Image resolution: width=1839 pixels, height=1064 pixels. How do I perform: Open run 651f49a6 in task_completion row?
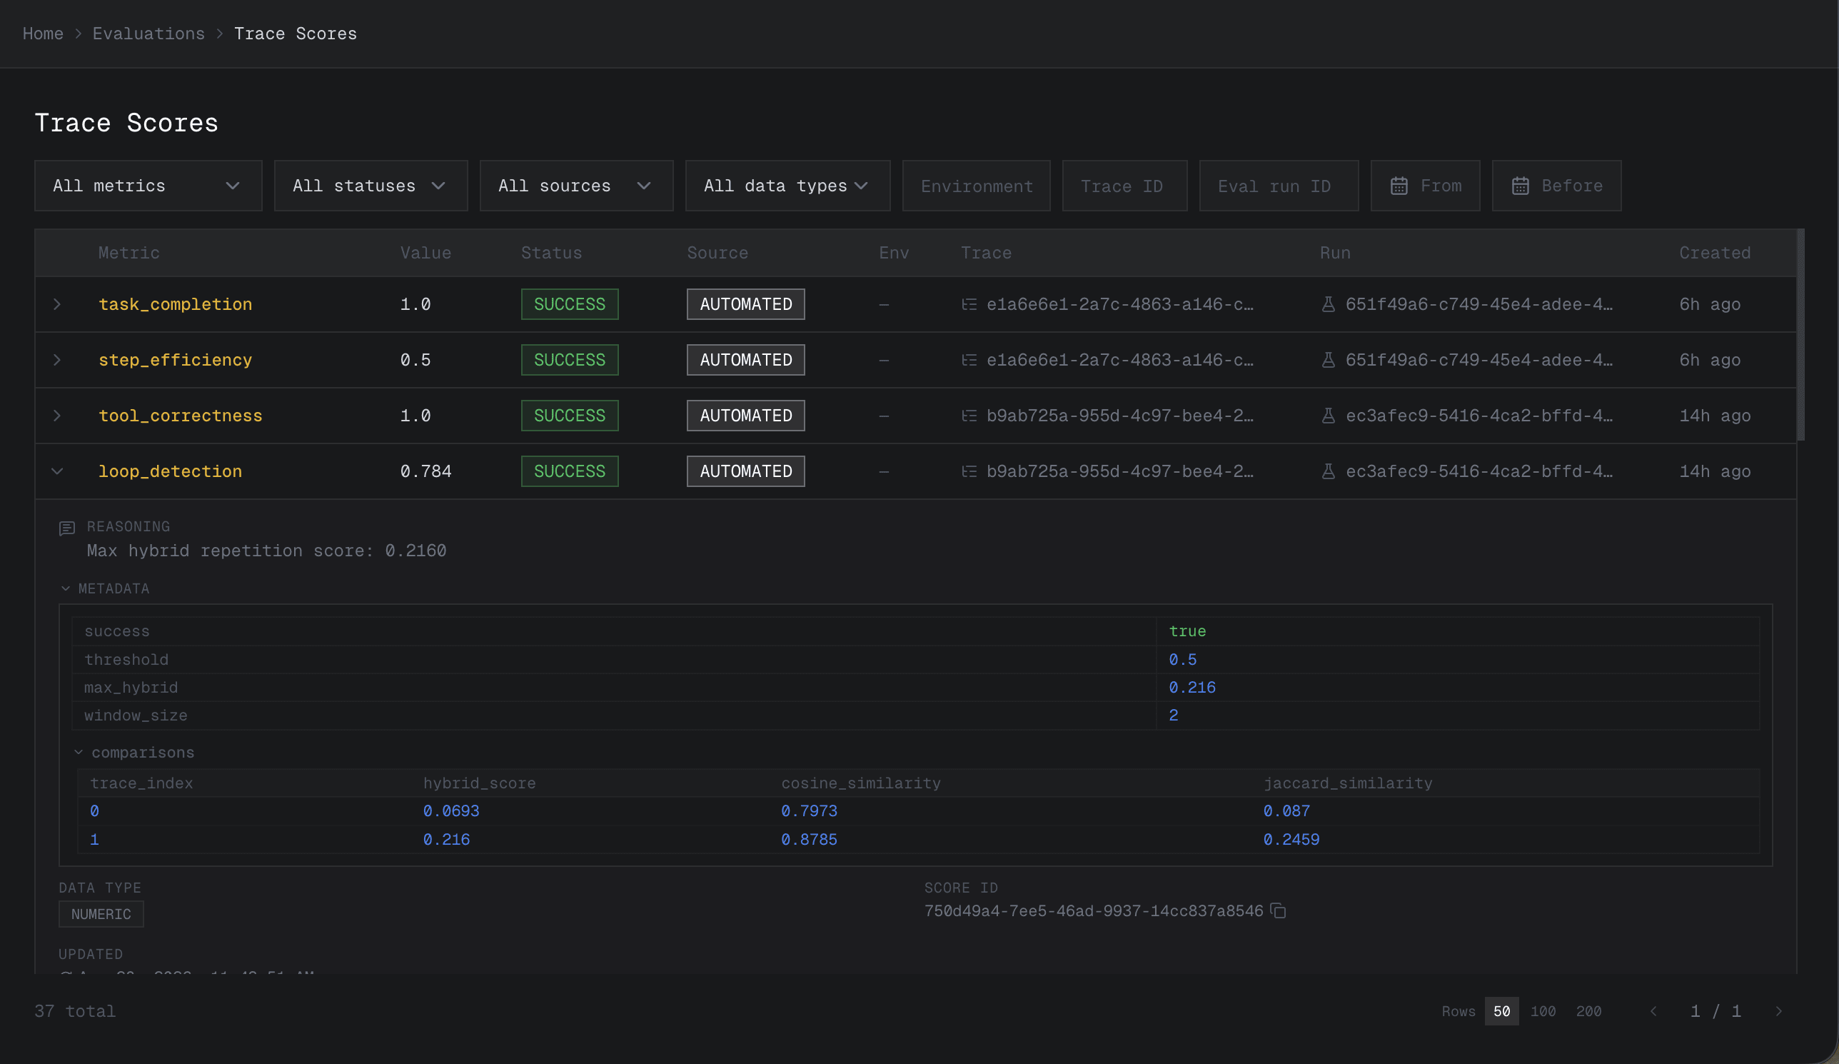click(x=1478, y=304)
